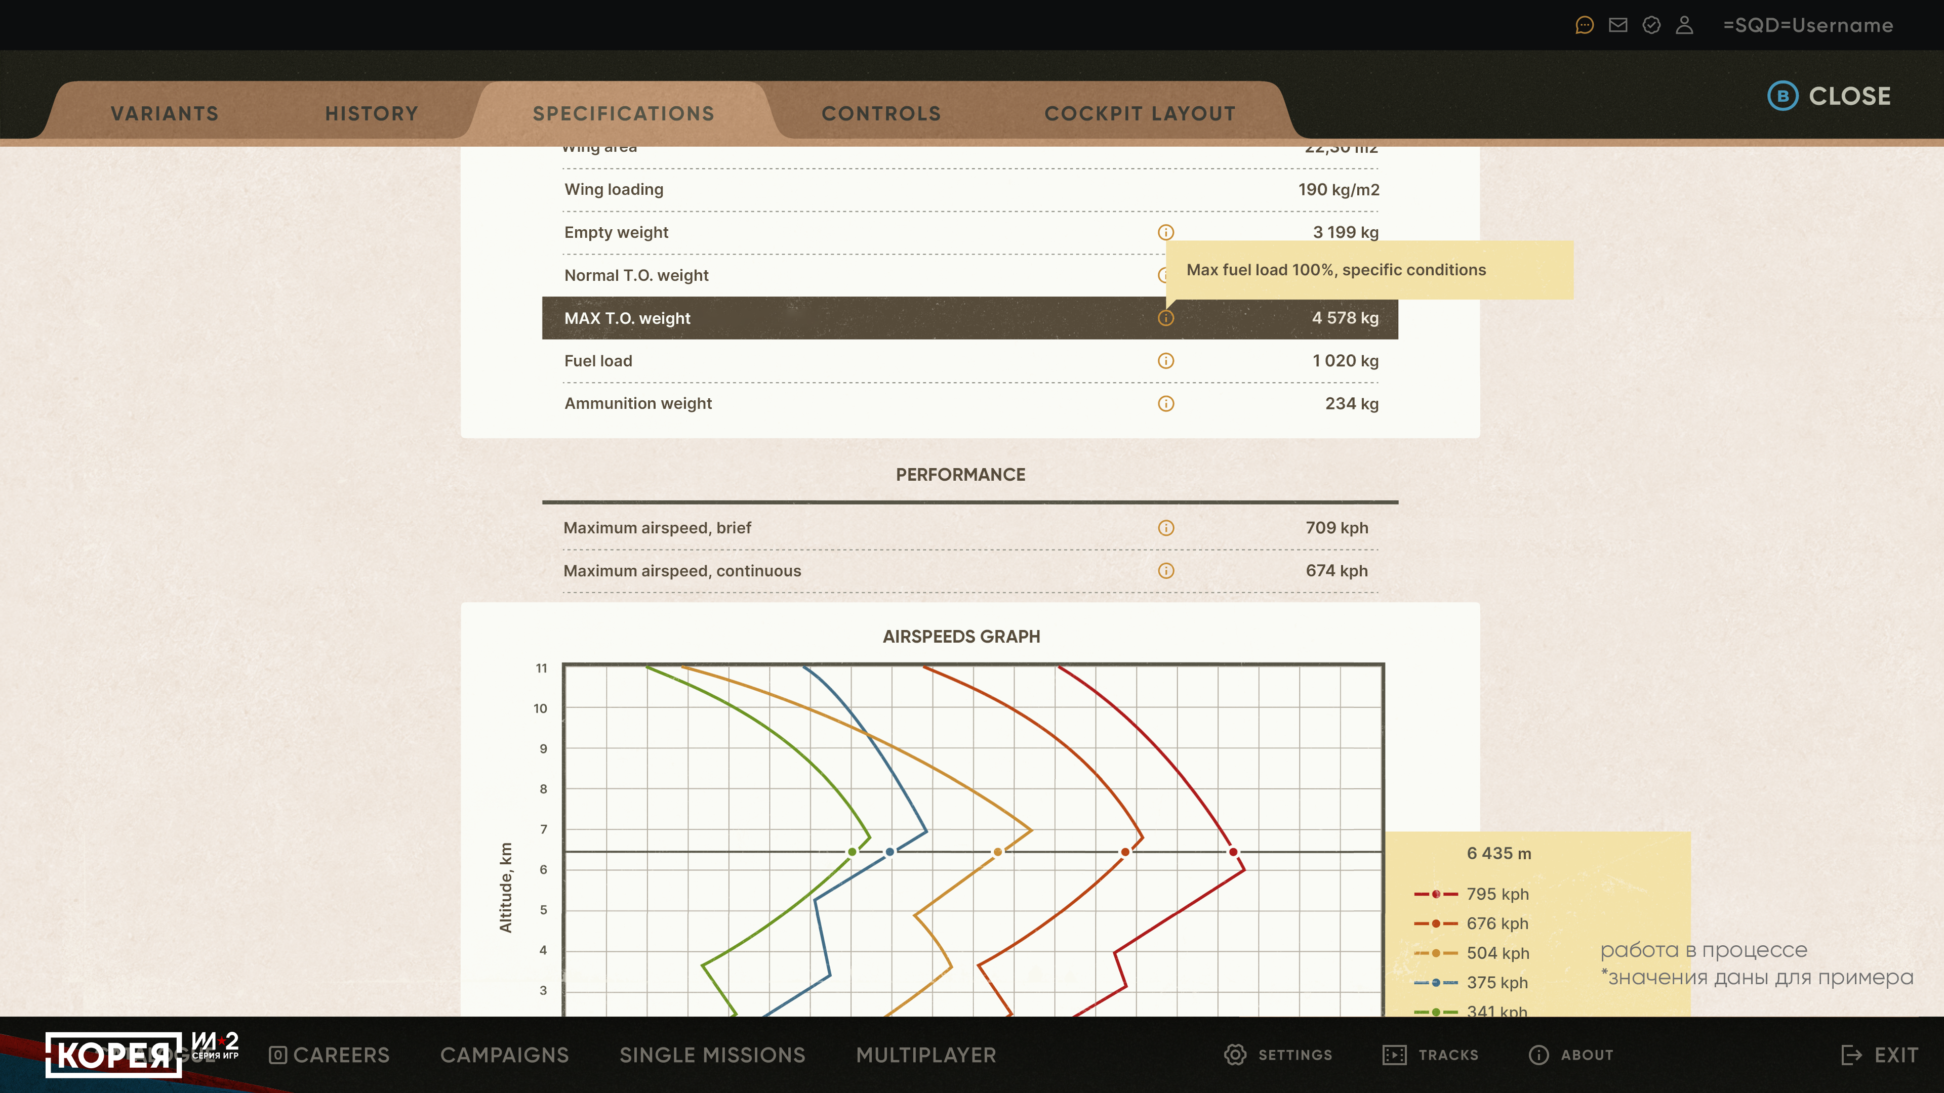
Task: Click the TRACKS label
Action: 1448,1055
